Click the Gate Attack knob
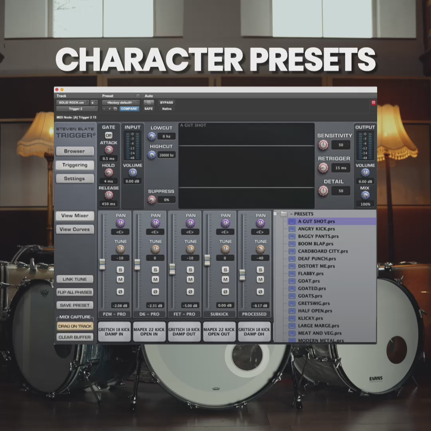Screen dimensions: 431x431 coord(109,150)
